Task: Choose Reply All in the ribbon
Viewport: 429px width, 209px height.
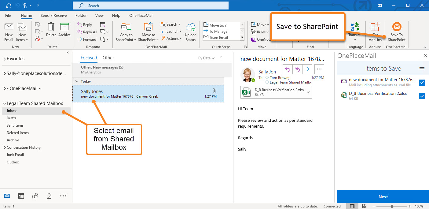Action: pyautogui.click(x=87, y=32)
